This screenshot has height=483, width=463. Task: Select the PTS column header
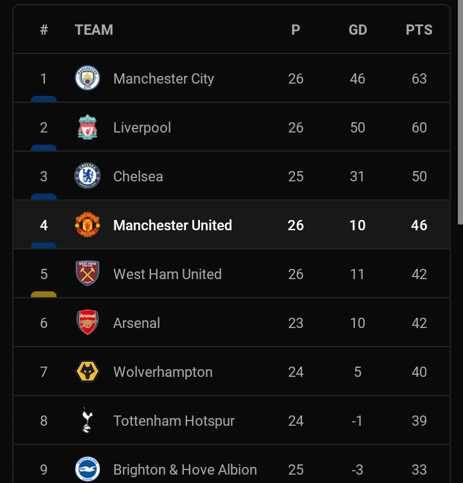pyautogui.click(x=419, y=30)
